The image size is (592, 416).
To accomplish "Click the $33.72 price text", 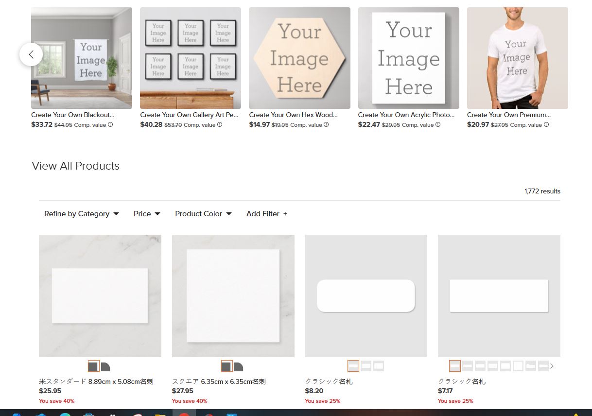I will point(42,124).
